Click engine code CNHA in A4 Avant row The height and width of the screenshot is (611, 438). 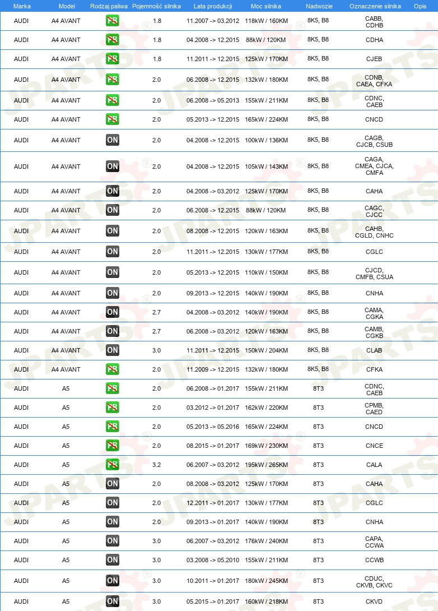tap(374, 293)
